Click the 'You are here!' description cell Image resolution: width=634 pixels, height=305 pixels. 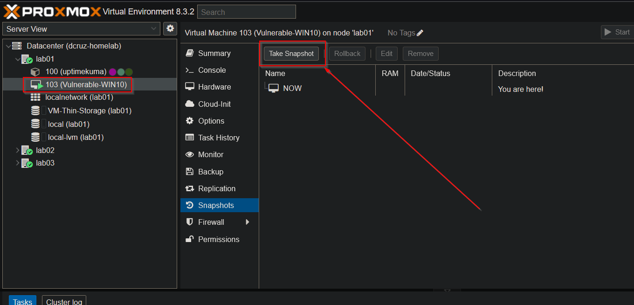(521, 89)
